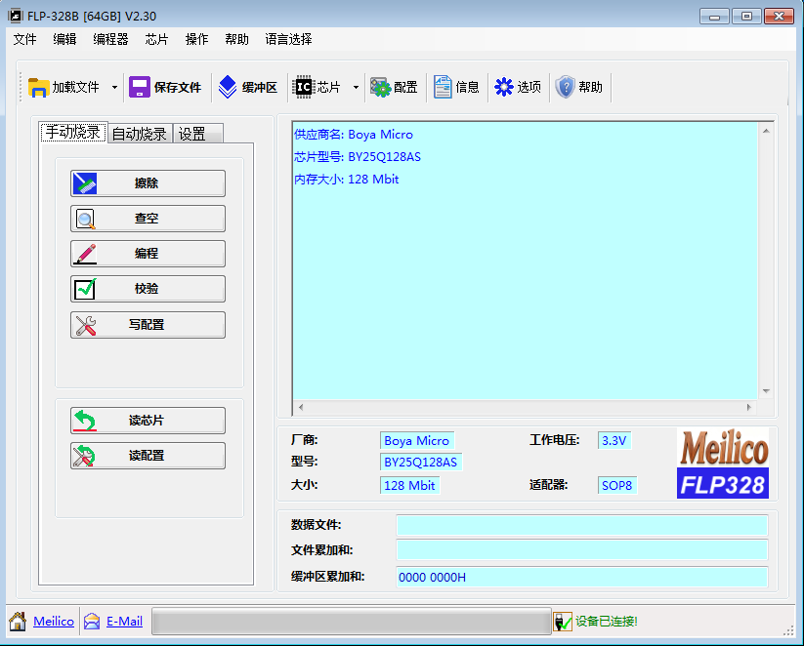Open the Meilico website link
804x646 pixels.
(x=54, y=622)
